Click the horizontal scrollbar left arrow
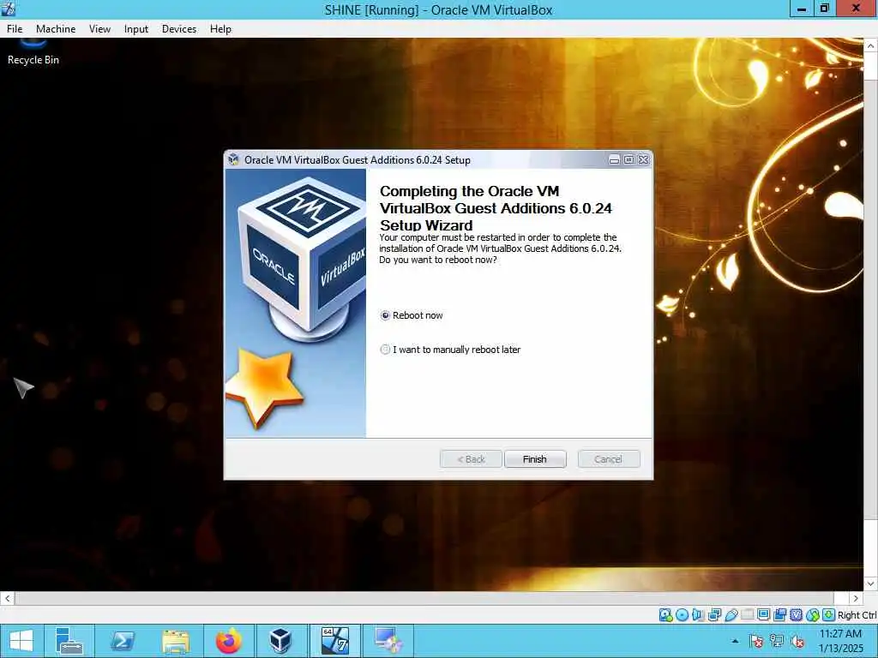Screen dimensions: 878x658 7,598
